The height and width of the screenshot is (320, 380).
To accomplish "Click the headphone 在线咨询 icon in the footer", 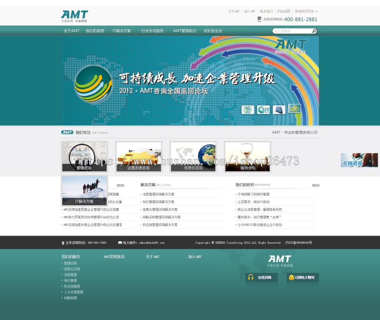I will (250, 277).
